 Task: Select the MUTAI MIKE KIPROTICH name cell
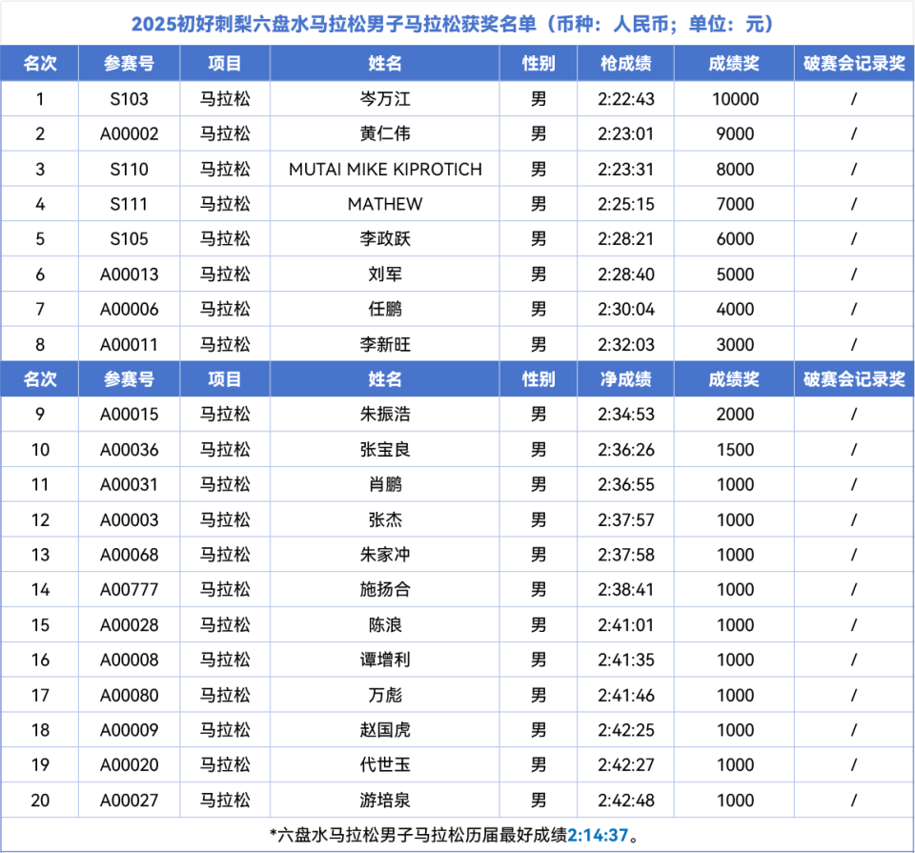tap(385, 170)
